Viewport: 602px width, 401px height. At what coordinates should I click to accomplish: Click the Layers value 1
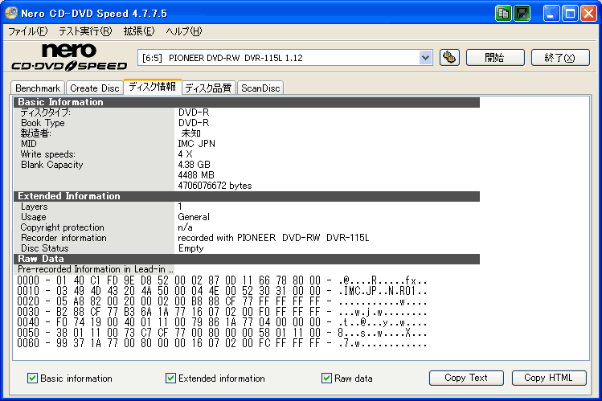pos(180,207)
